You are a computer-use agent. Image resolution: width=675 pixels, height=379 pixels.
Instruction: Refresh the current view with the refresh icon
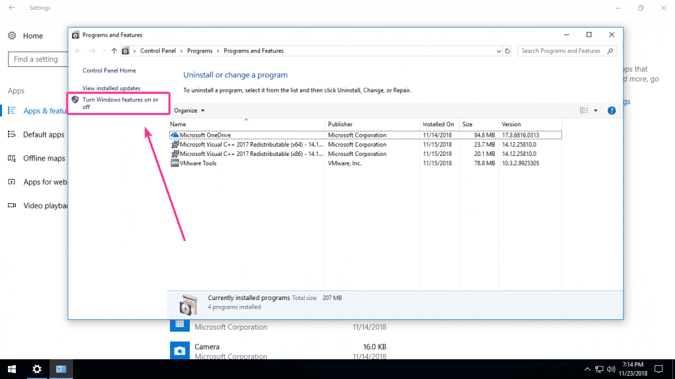[507, 50]
